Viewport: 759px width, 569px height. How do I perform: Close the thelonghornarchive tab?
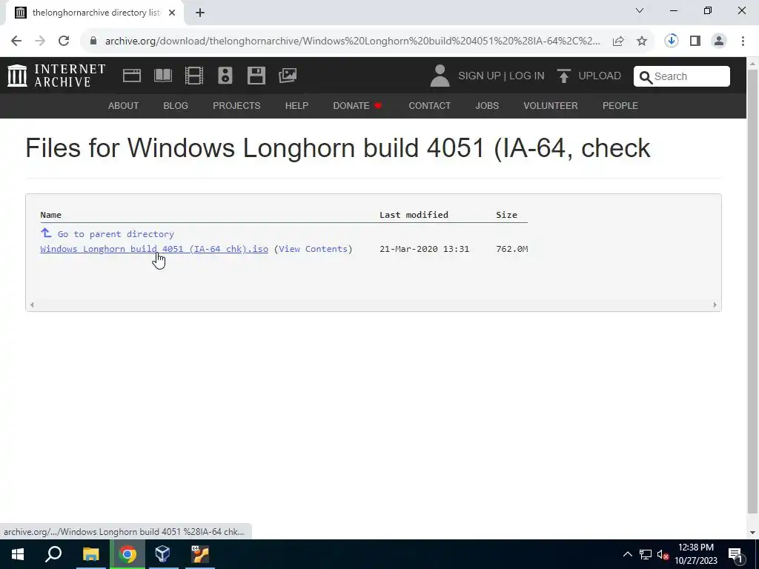[172, 13]
